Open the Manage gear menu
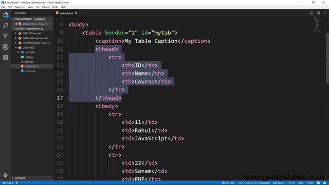The image size is (329, 185). [x=6, y=175]
